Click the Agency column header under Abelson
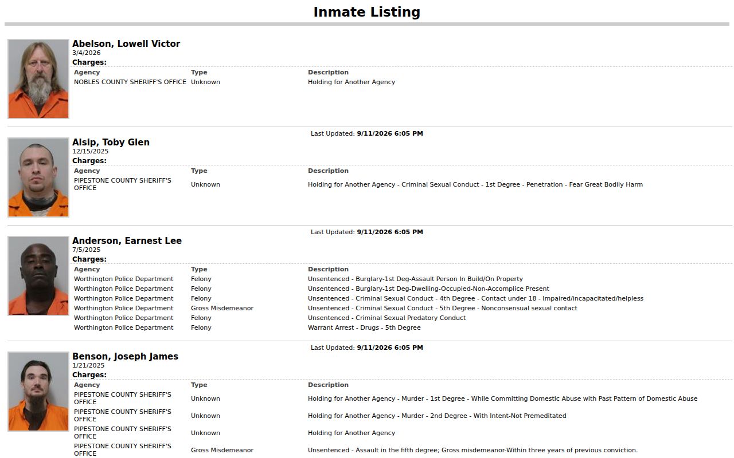 click(x=87, y=72)
